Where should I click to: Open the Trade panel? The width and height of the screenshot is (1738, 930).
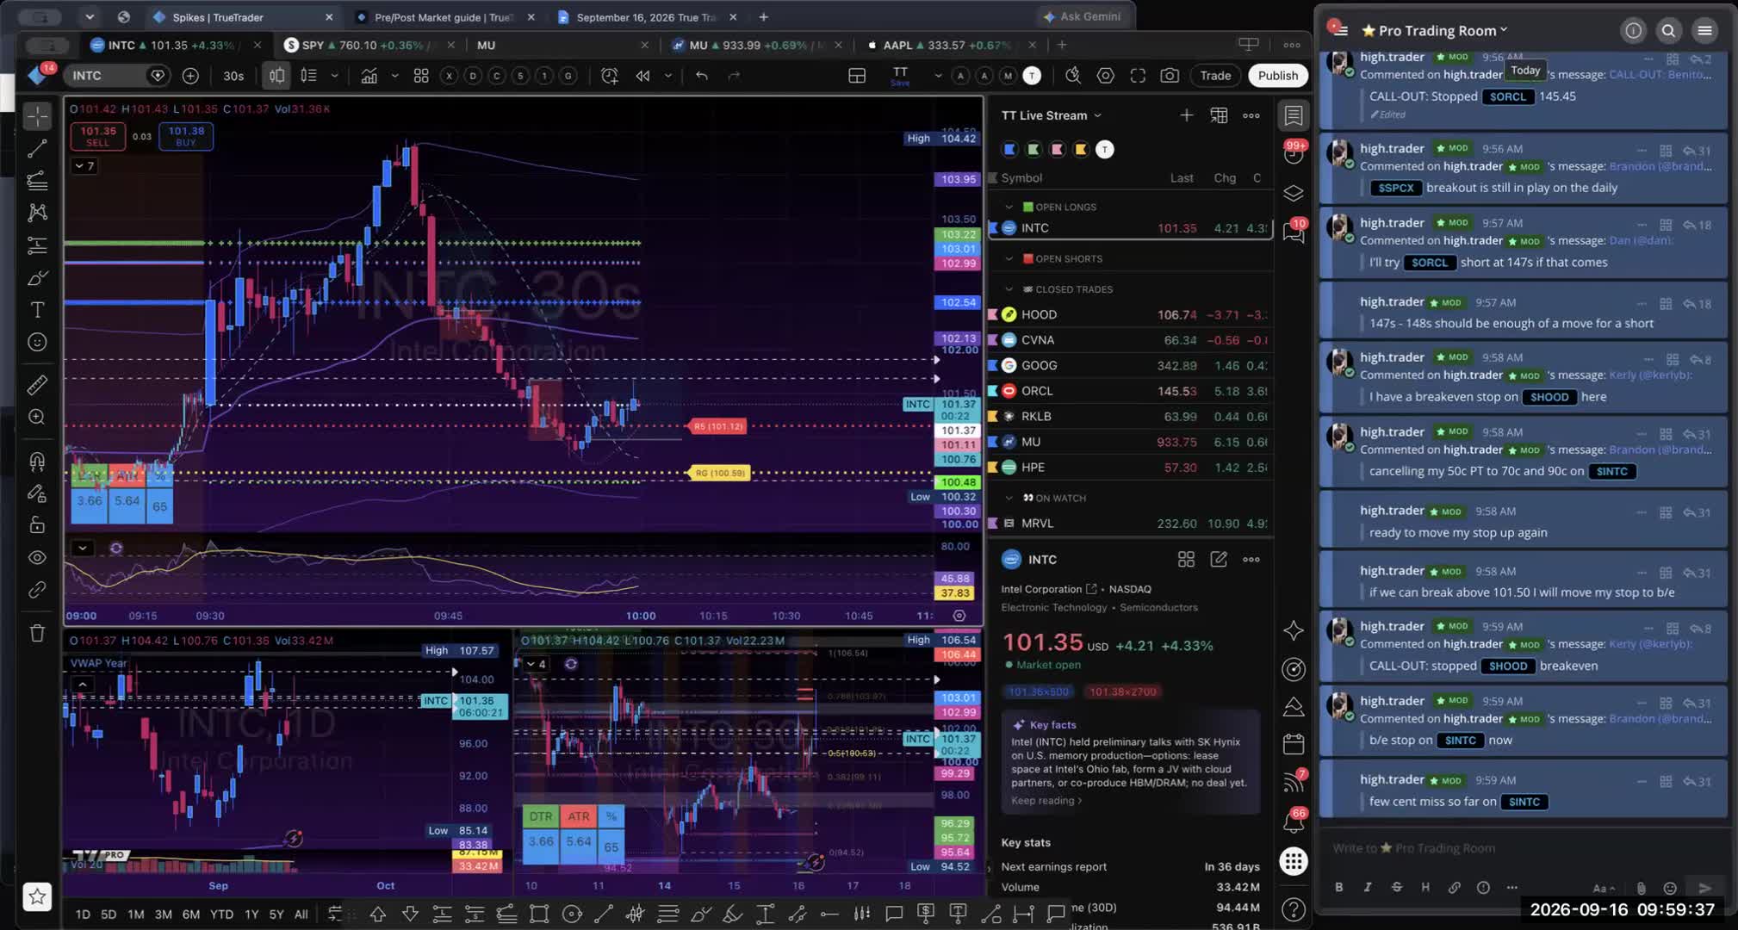coord(1215,76)
